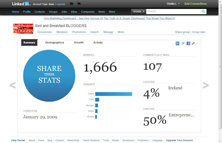This screenshot has width=222, height=143.
Task: Switch to the Growth tab
Action: [79, 43]
